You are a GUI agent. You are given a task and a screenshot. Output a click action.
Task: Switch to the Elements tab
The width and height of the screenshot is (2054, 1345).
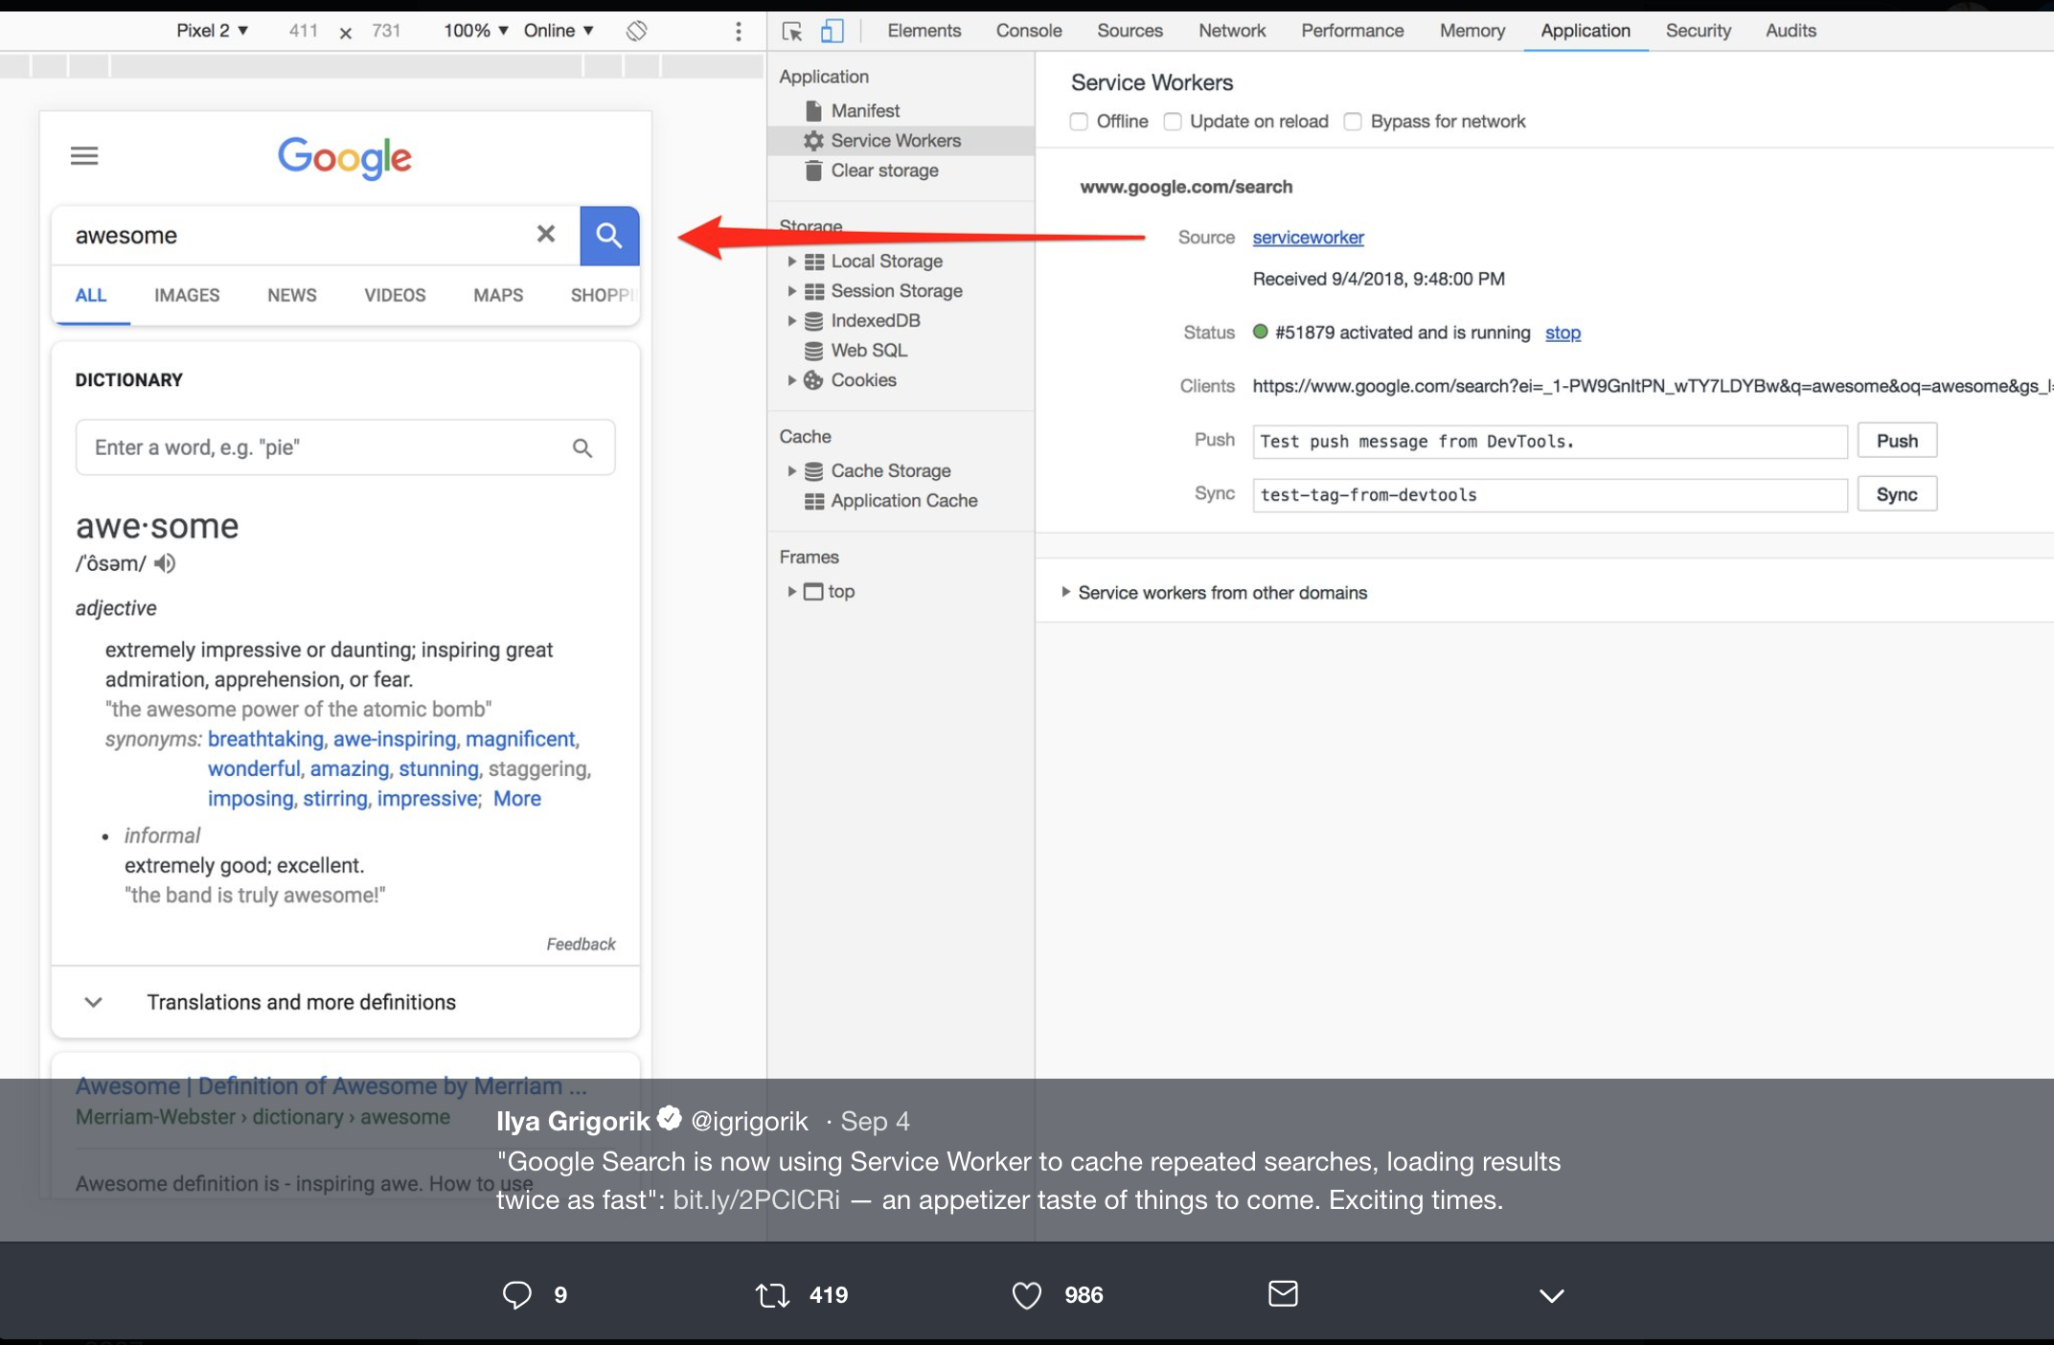[924, 31]
